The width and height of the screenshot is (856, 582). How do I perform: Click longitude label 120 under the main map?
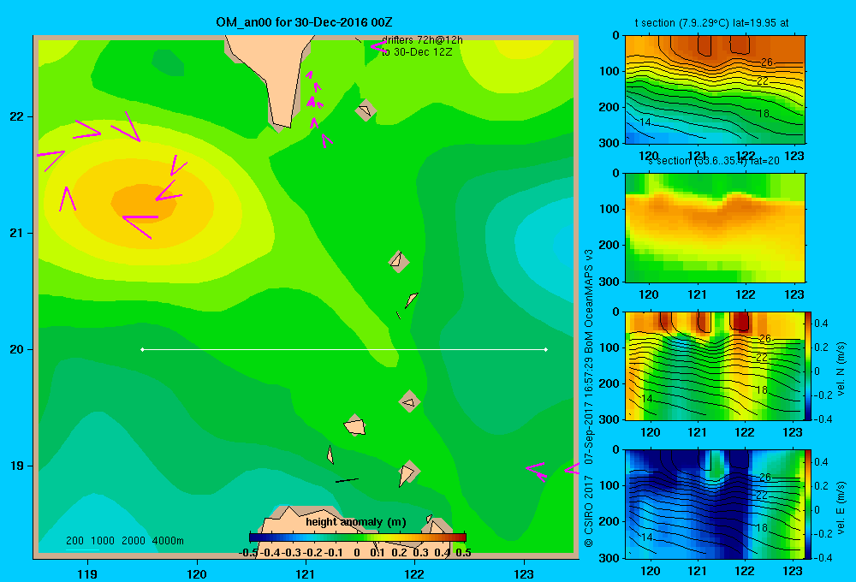197,573
